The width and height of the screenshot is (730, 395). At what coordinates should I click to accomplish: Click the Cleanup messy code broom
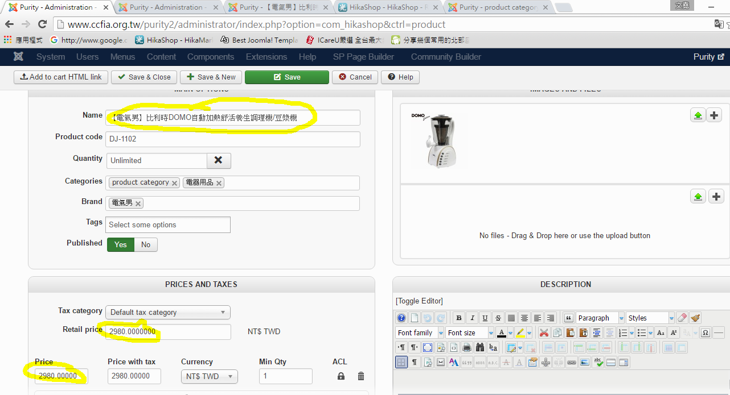click(x=695, y=318)
